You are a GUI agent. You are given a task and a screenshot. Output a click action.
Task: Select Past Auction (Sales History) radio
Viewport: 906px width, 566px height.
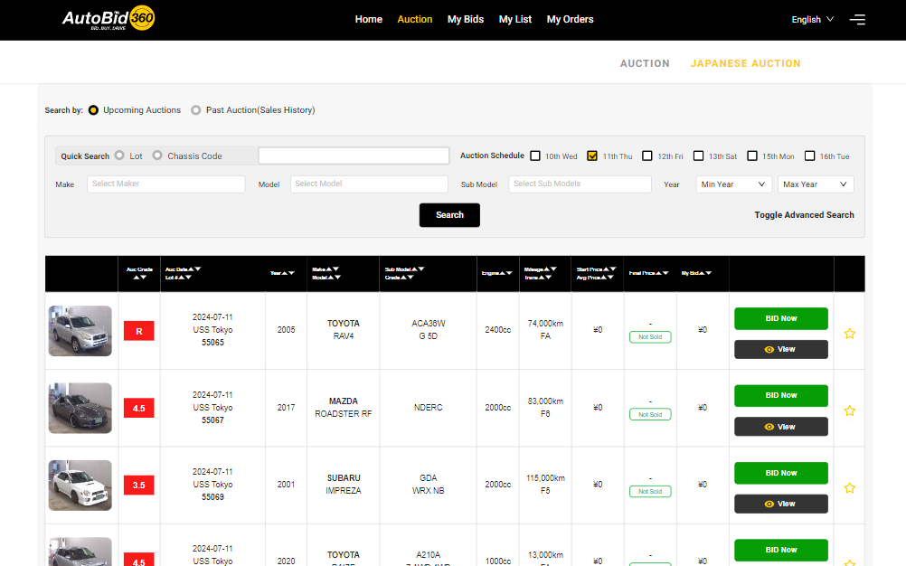pos(196,109)
